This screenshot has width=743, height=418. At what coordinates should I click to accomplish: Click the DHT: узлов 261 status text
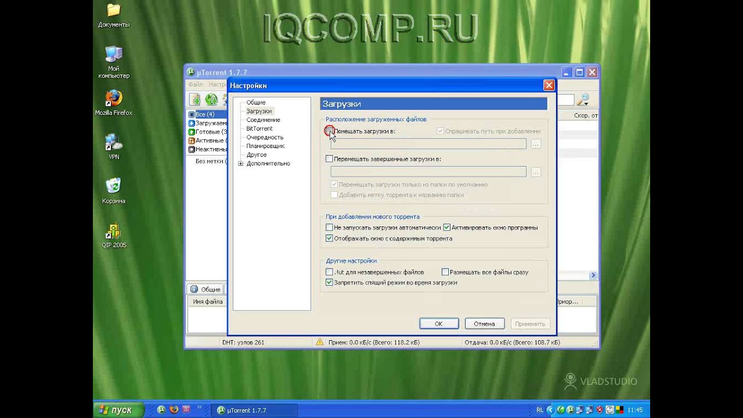243,343
